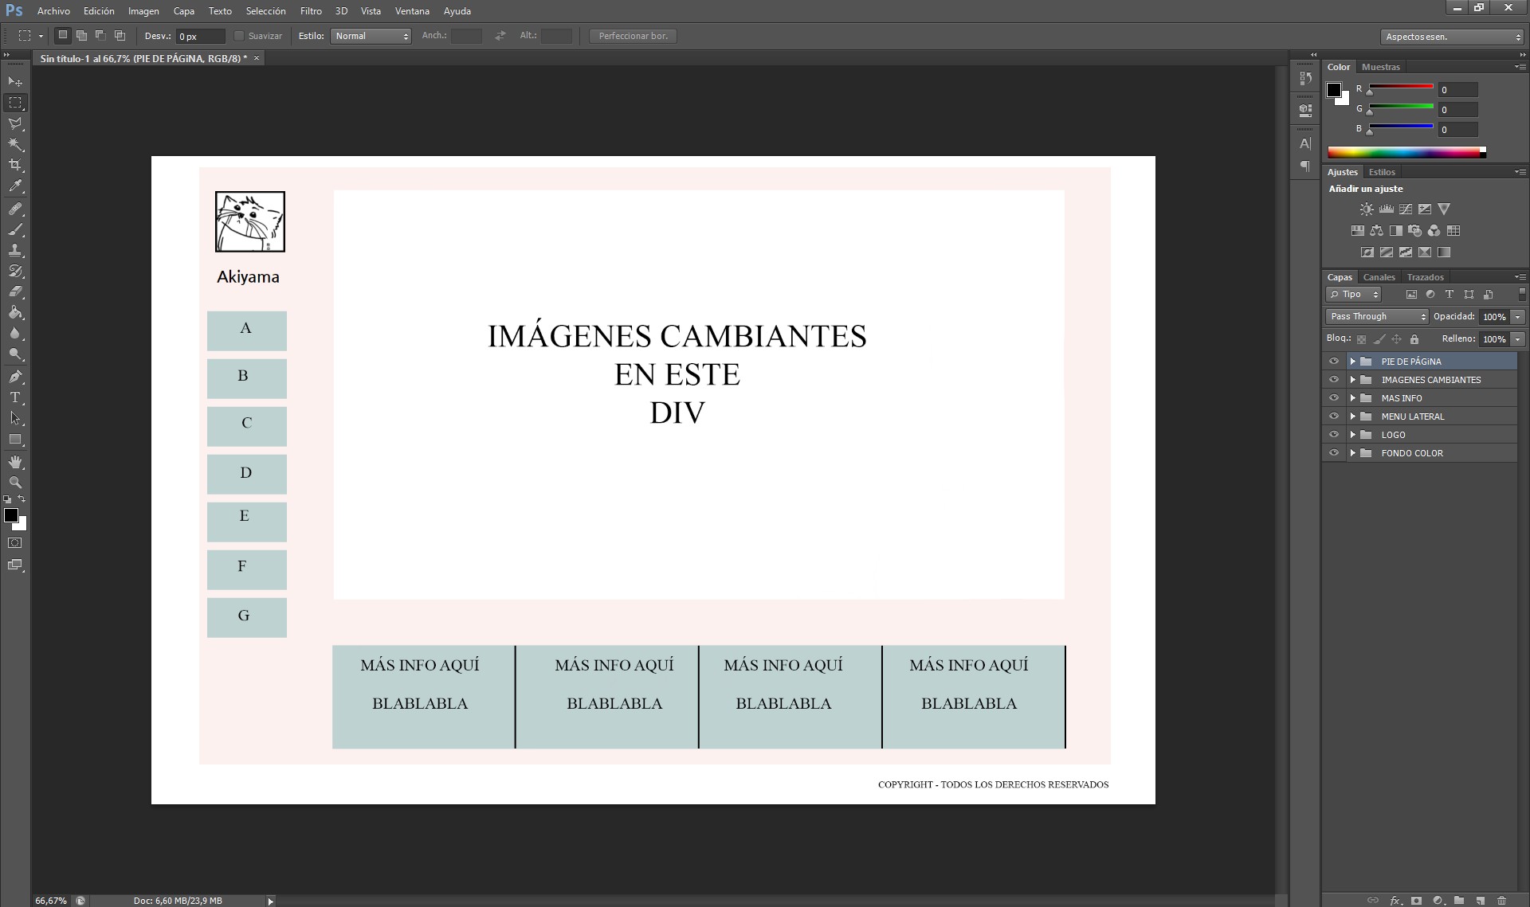Add Brightness/Contrast adjustment icon

tap(1367, 209)
